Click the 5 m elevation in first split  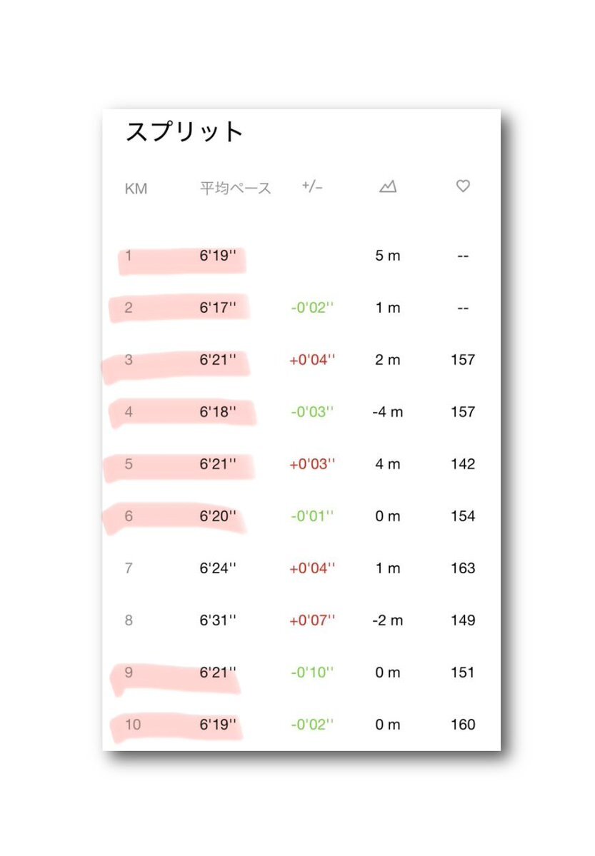pos(388,256)
